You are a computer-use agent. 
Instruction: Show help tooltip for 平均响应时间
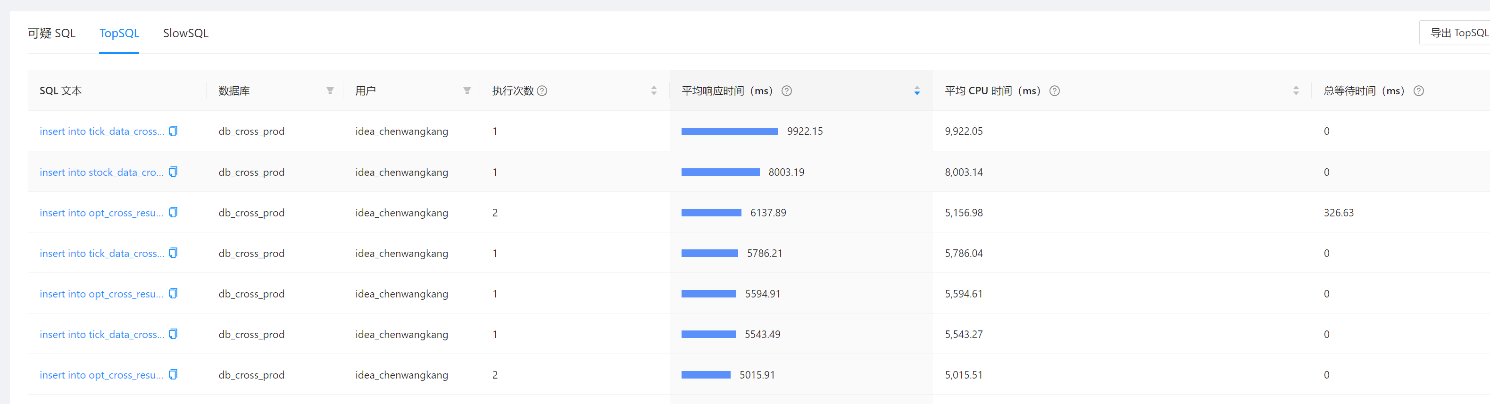tap(787, 91)
